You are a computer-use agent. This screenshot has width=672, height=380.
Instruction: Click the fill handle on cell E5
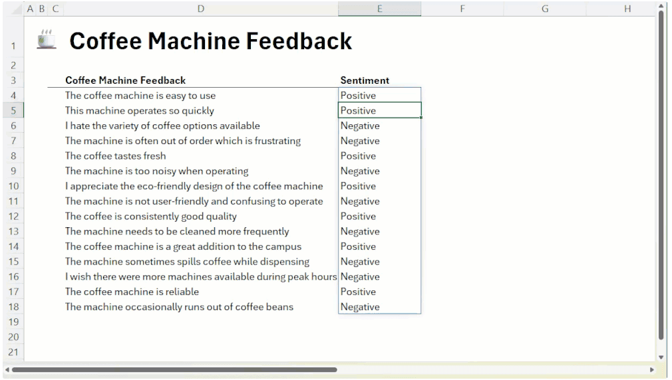coord(421,118)
